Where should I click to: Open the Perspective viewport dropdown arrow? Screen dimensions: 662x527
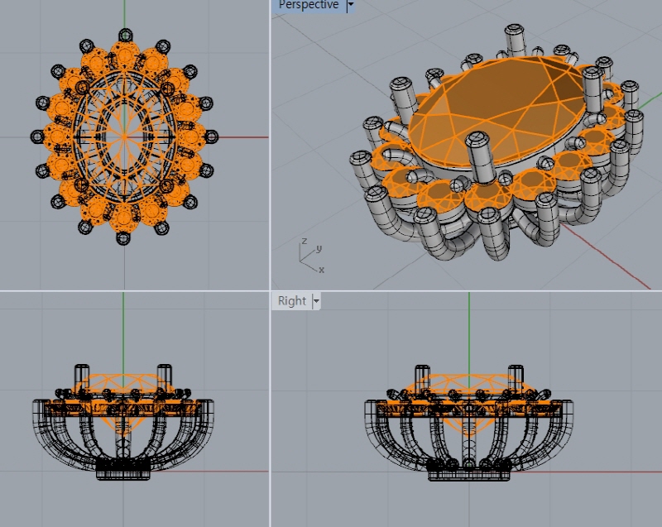tap(350, 5)
